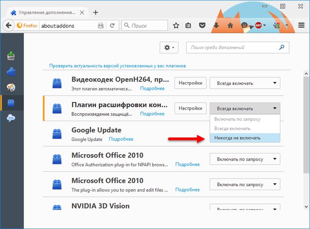The image size is (310, 229).
Task: Open the bookmarks list icon
Action: point(188,26)
